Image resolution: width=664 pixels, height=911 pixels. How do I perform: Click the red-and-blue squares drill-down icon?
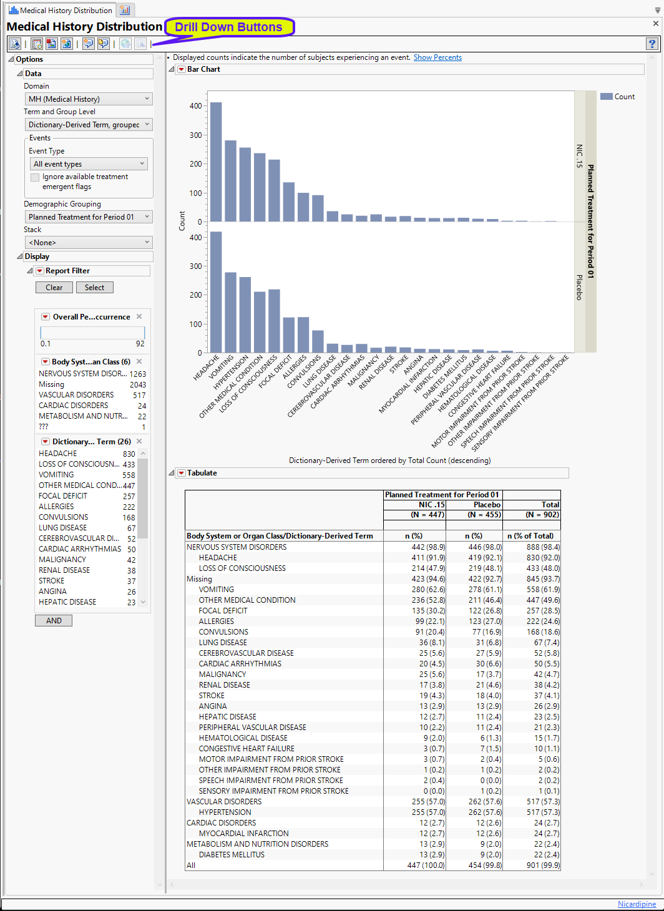(51, 44)
